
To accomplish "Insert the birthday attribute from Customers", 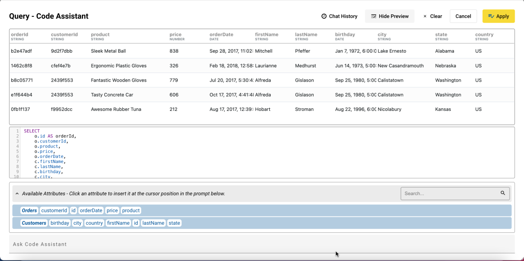I will point(60,223).
